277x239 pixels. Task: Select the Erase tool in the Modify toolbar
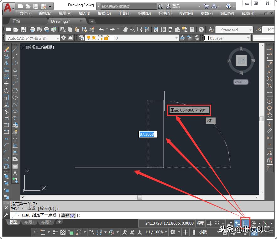pyautogui.click(x=6, y=49)
